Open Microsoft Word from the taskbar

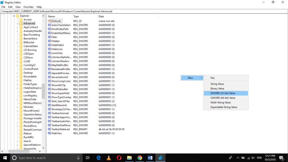coord(150,158)
